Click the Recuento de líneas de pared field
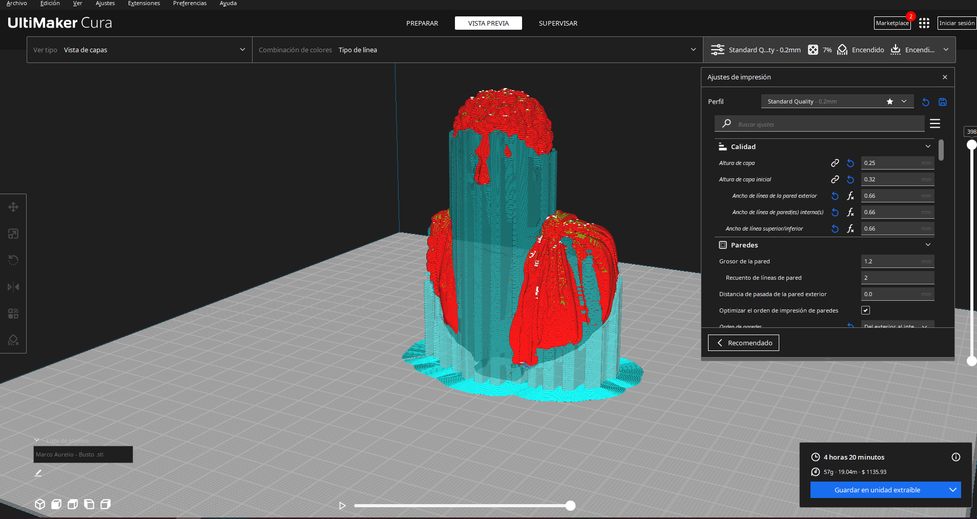 tap(898, 278)
